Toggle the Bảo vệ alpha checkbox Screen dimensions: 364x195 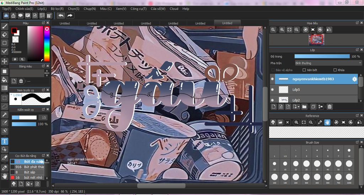click(x=273, y=70)
